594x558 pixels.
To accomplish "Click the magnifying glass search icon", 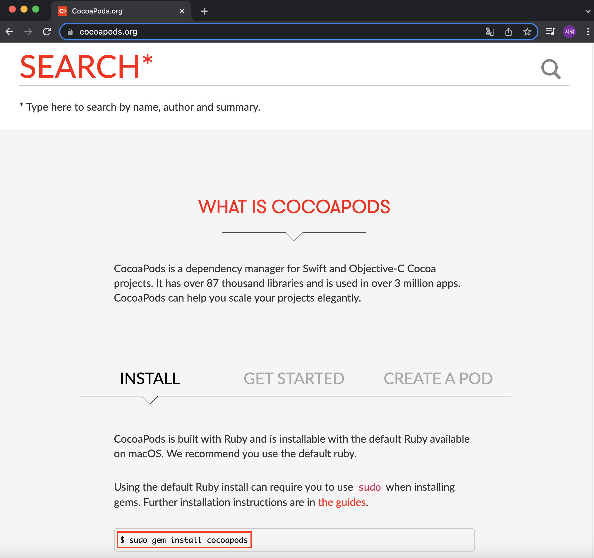I will tap(551, 69).
